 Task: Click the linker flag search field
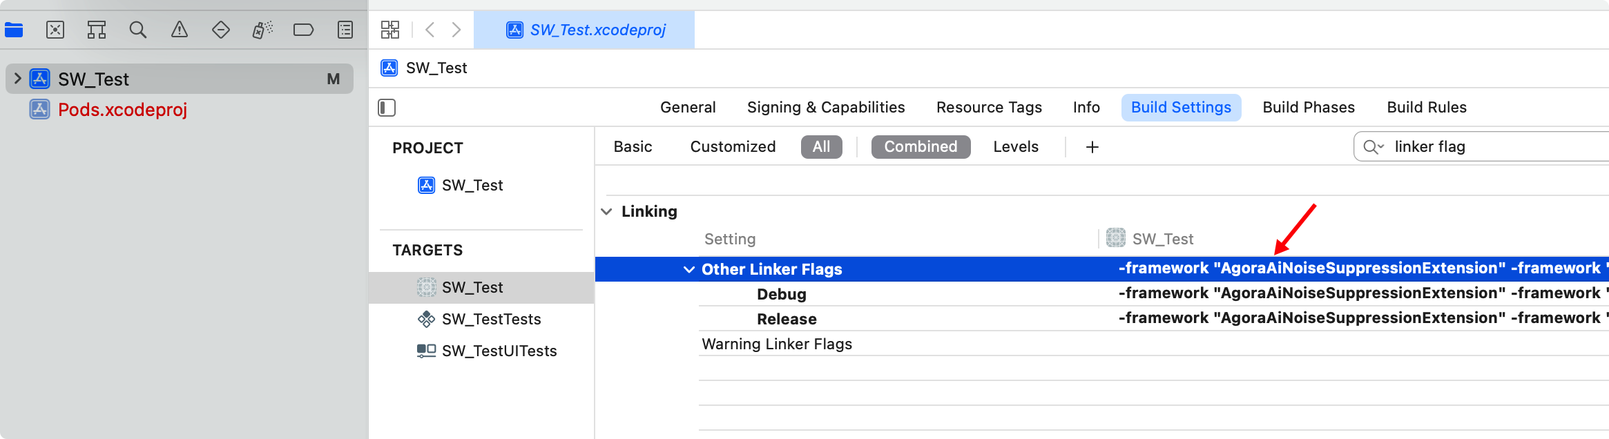coord(1485,147)
